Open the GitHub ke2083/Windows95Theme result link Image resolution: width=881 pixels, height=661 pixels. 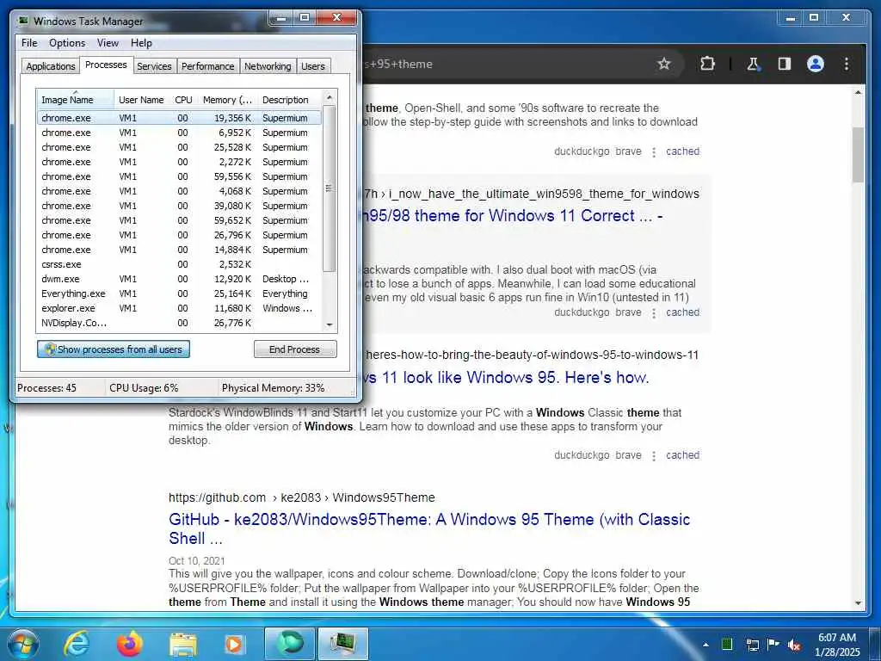click(x=429, y=529)
